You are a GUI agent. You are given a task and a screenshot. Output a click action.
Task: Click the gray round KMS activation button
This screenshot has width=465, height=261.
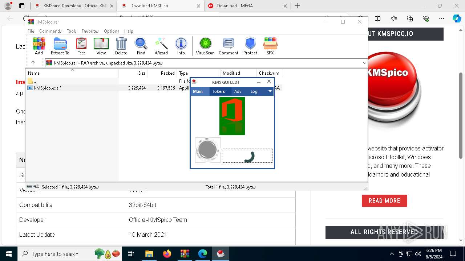(x=208, y=150)
